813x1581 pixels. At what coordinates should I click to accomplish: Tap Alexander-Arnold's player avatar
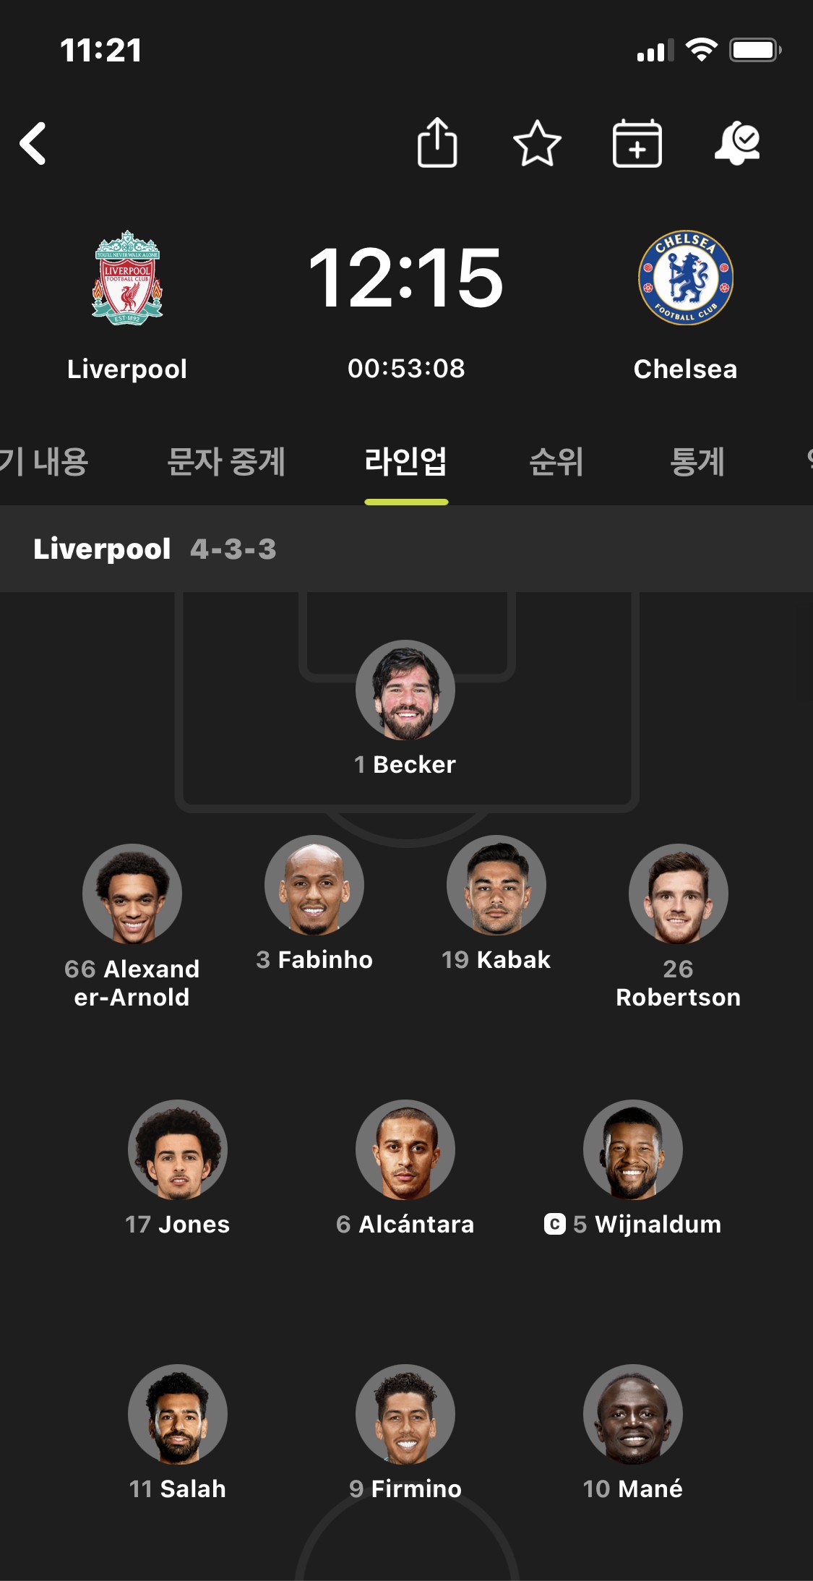click(132, 894)
